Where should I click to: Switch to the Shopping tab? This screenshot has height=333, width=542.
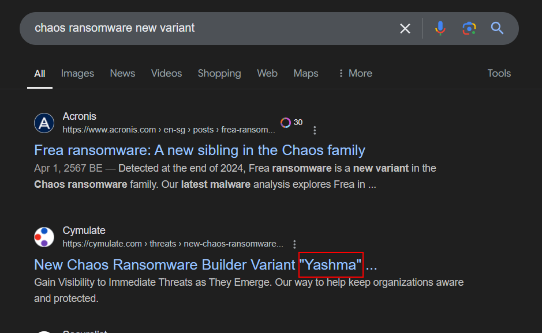click(219, 73)
